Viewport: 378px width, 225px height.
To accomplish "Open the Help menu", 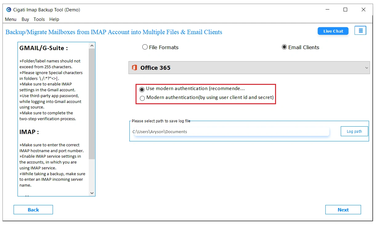I will pyautogui.click(x=54, y=19).
